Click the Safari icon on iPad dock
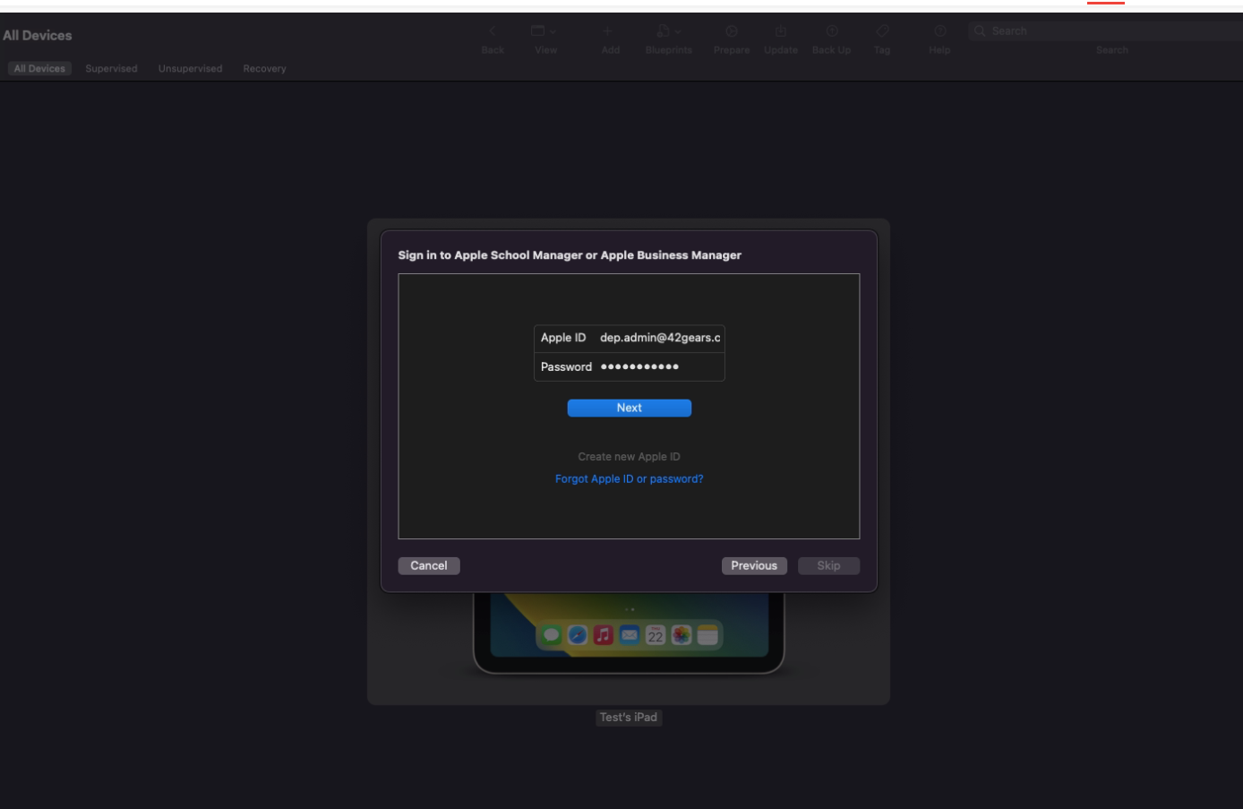 click(578, 635)
